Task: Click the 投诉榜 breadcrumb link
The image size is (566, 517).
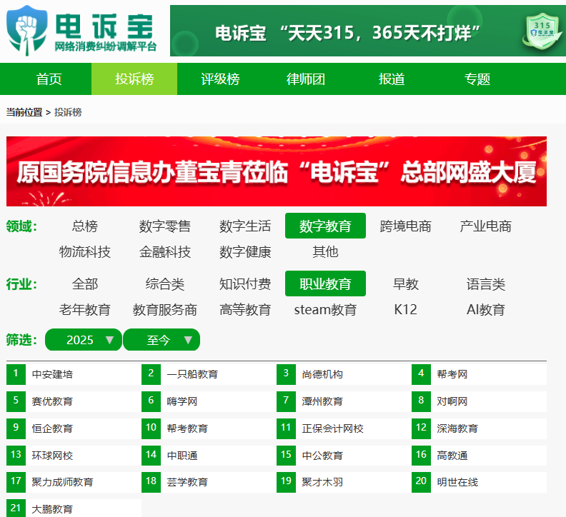Action: coord(68,112)
